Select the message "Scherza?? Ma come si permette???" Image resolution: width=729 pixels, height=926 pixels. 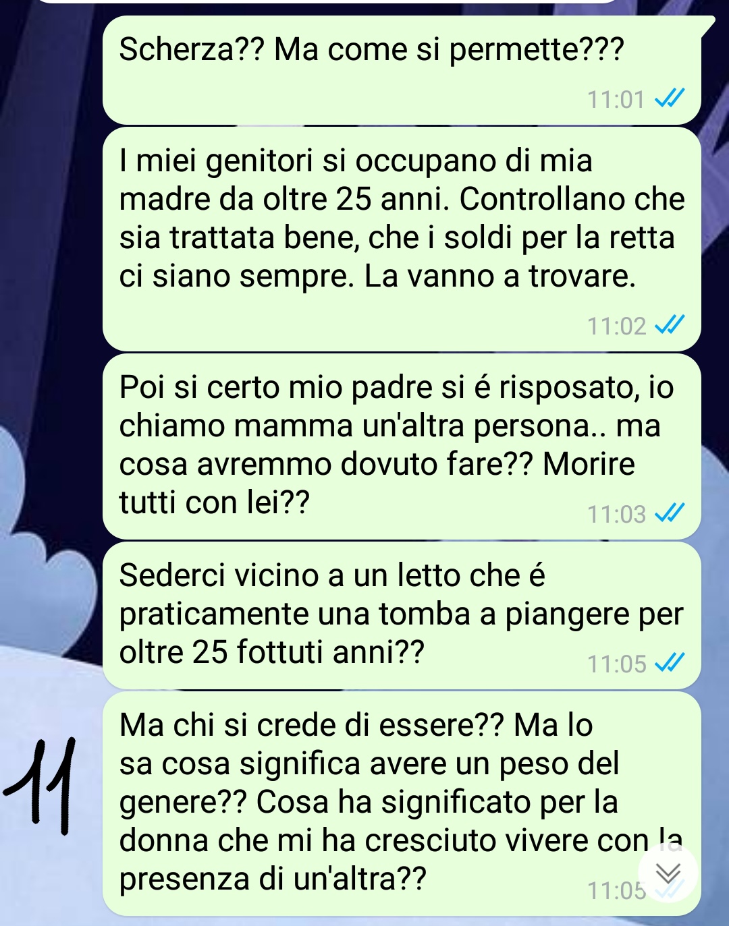pos(402,70)
